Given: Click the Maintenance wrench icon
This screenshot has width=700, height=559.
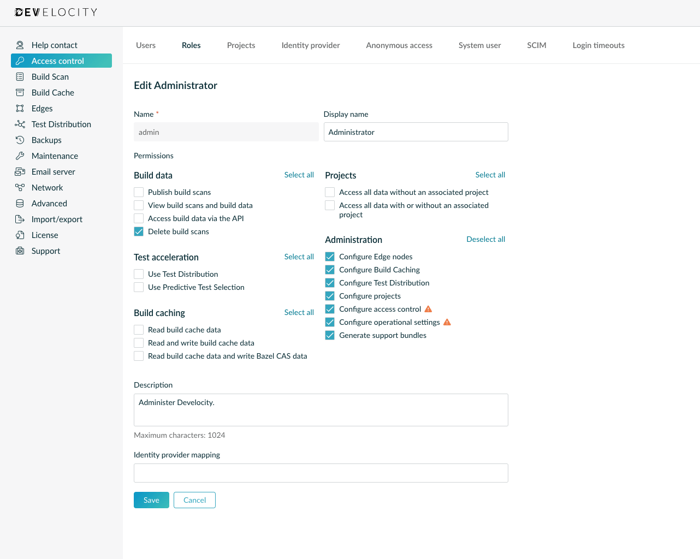Looking at the screenshot, I should click(20, 156).
